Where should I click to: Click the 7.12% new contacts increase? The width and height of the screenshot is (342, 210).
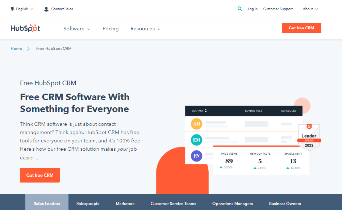[x=259, y=168]
